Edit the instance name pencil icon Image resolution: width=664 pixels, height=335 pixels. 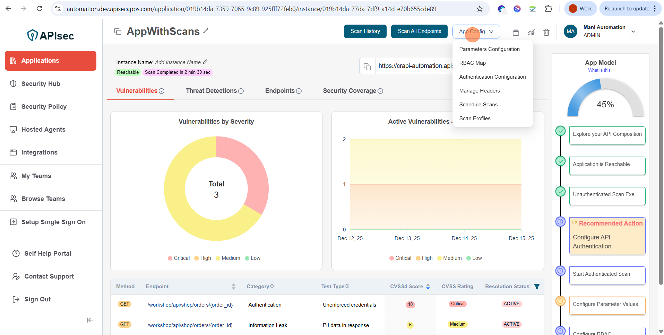point(205,62)
